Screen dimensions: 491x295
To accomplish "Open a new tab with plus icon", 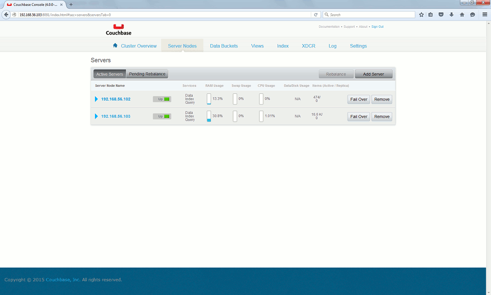I will click(71, 5).
